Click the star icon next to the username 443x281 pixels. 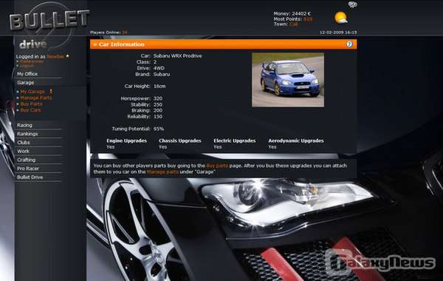click(67, 56)
